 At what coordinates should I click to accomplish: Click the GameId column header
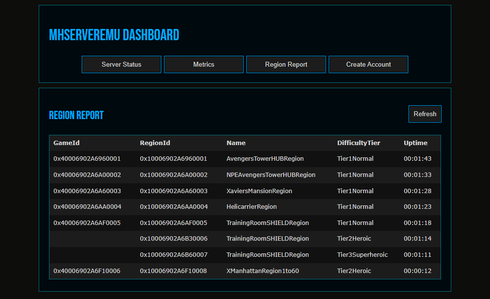coord(67,143)
